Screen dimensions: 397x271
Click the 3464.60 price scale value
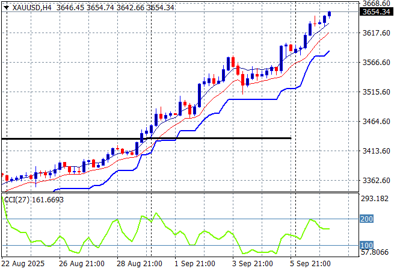(x=377, y=122)
